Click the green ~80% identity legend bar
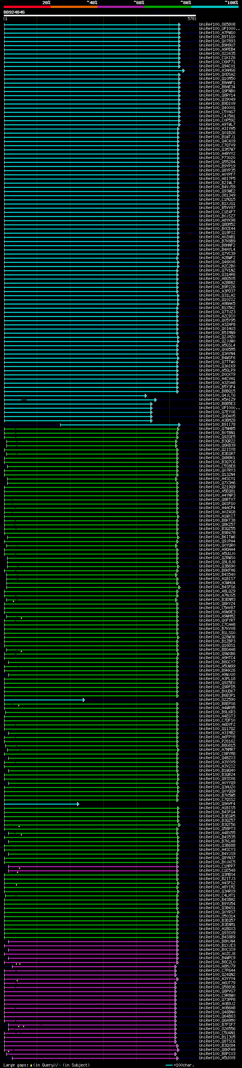The width and height of the screenshot is (242, 1068). (168, 7)
